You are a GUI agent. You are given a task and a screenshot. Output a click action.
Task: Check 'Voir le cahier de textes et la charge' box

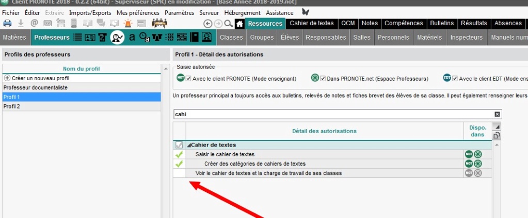(x=179, y=173)
